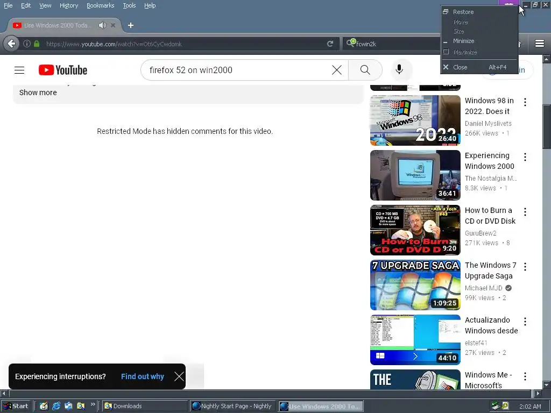
Task: Focus the browser search box with fcwin2k
Action: tap(397, 44)
